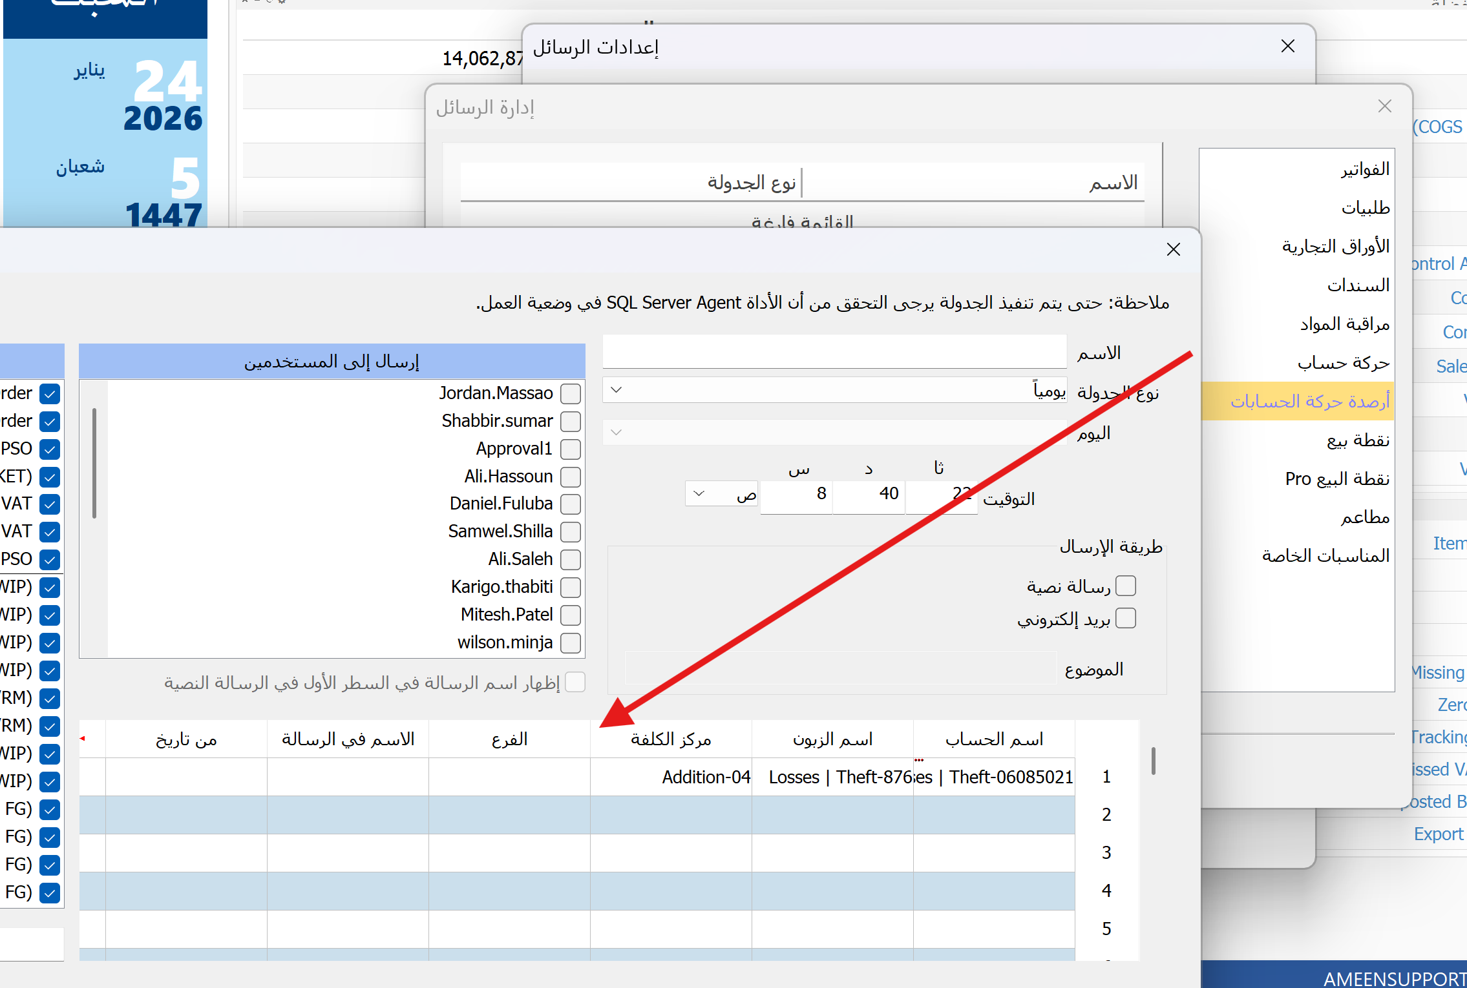1467x988 pixels.
Task: Select الفواتير category in the list
Action: click(1364, 169)
